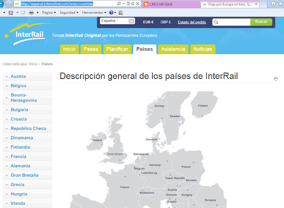Click the browser forward arrow button

point(8,4)
